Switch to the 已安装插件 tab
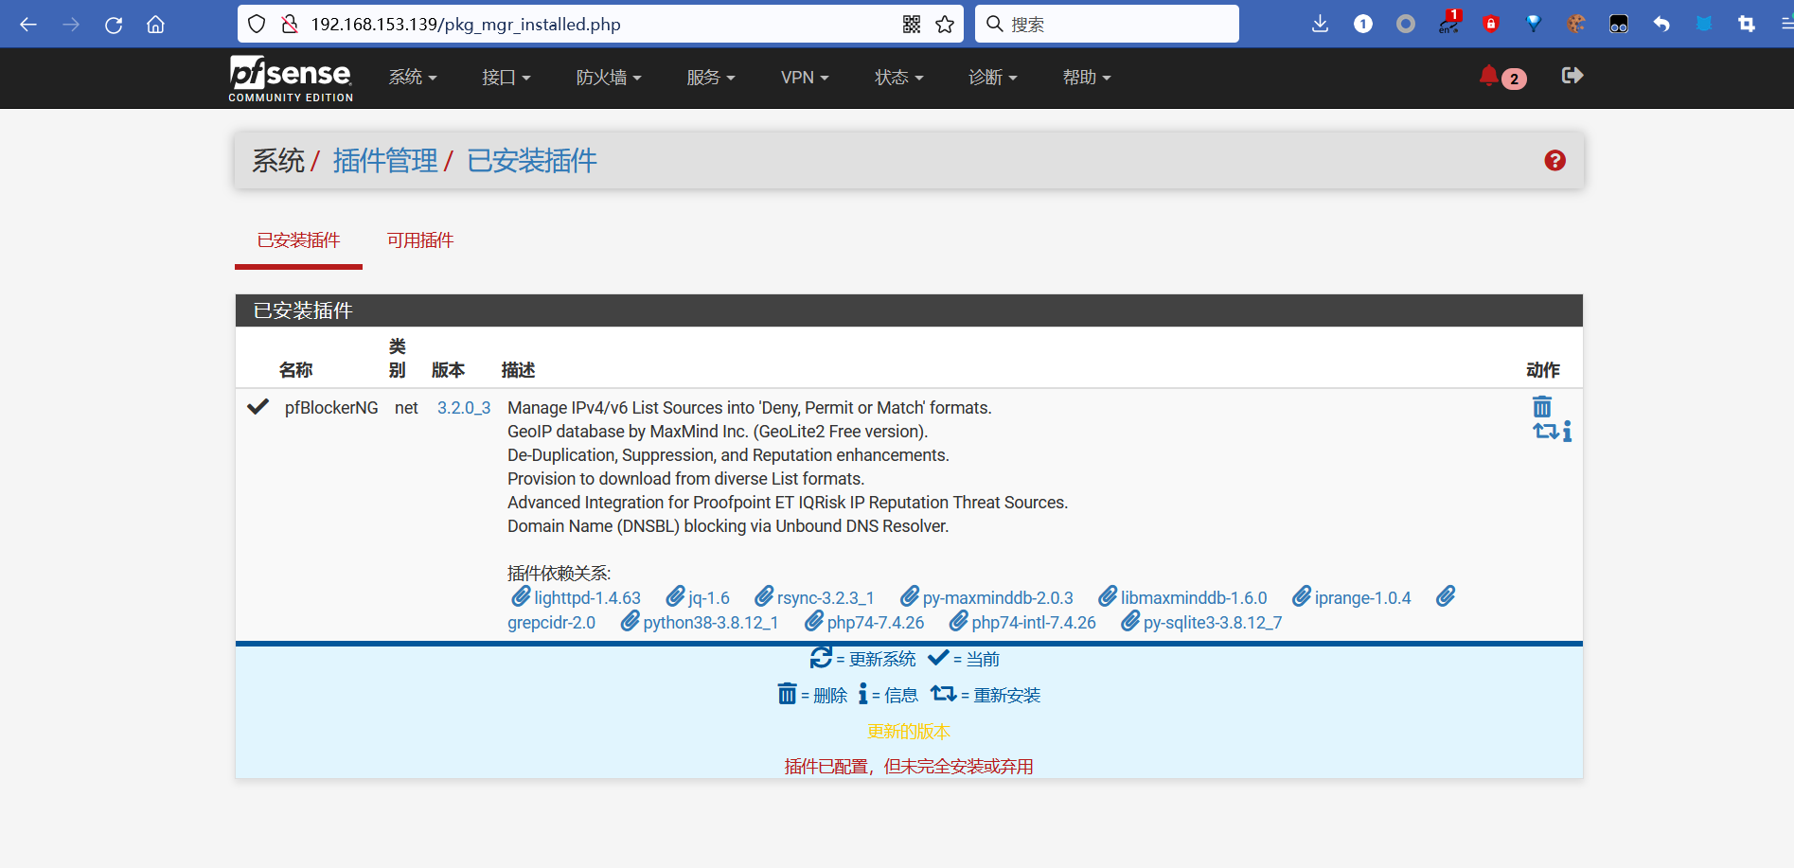The image size is (1794, 868). 298,240
